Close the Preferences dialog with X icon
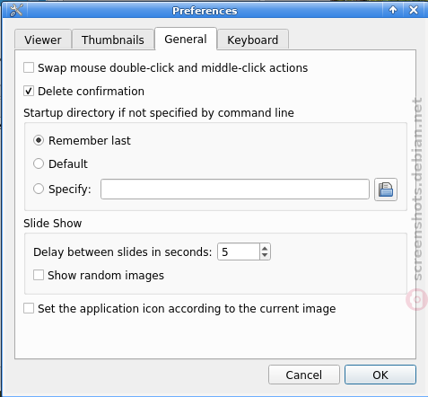The image size is (428, 397). coord(414,10)
